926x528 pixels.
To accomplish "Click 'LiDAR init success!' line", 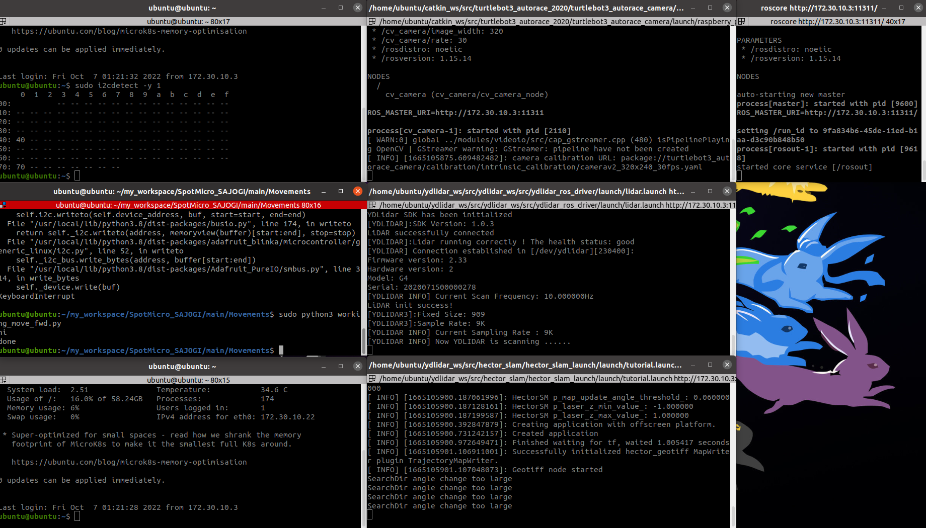I will 410,305.
